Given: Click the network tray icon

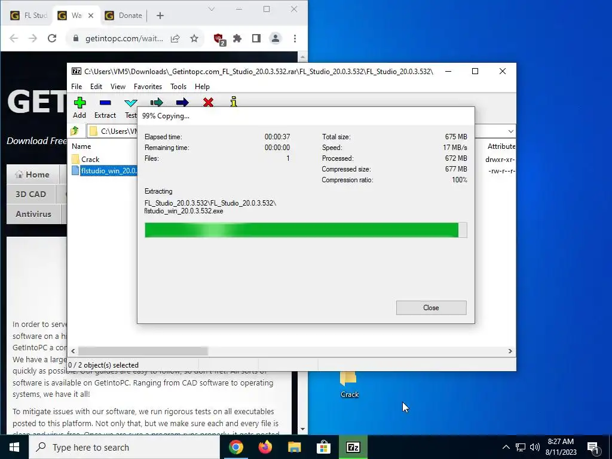Looking at the screenshot, I should click(x=521, y=447).
